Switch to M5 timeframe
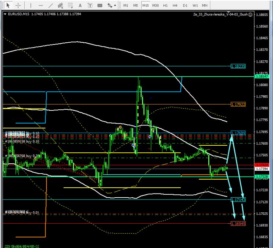This screenshot has height=248, width=273. click(135, 6)
